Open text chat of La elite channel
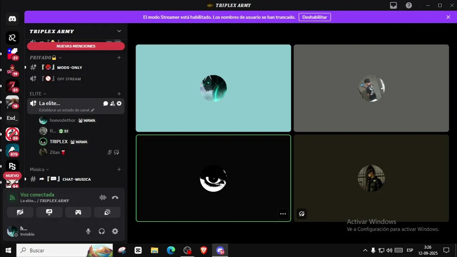457x257 pixels. (105, 104)
